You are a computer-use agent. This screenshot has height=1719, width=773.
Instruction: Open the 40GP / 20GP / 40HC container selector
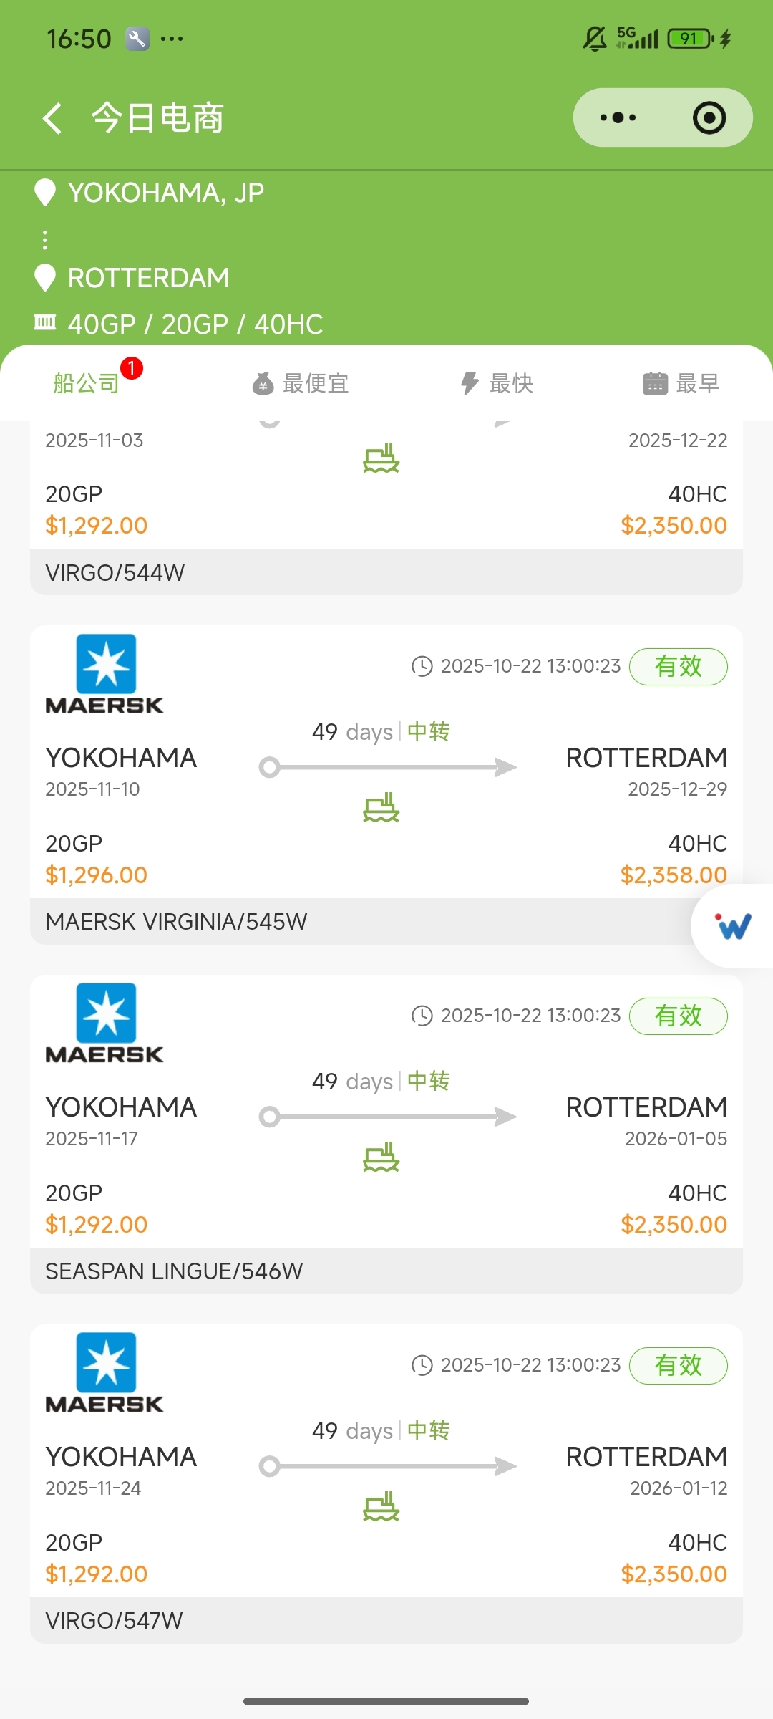[x=195, y=324]
